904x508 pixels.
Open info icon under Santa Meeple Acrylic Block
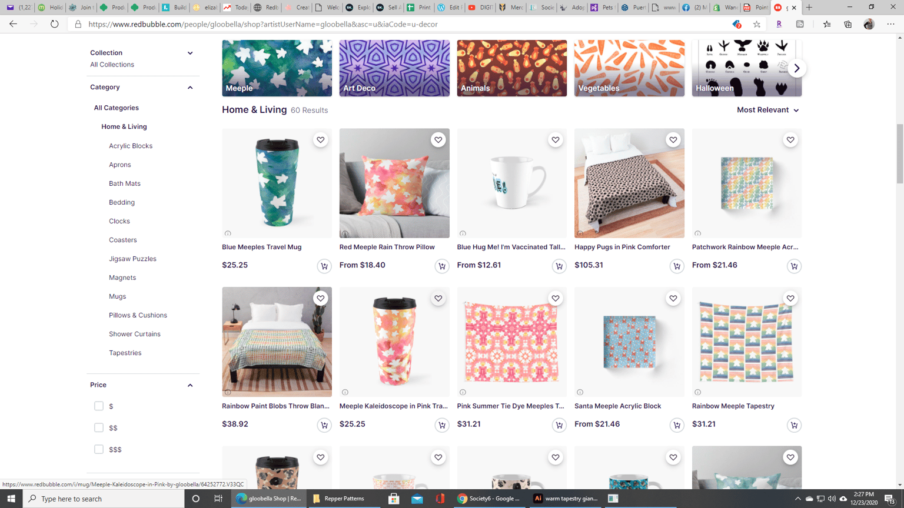coord(580,392)
